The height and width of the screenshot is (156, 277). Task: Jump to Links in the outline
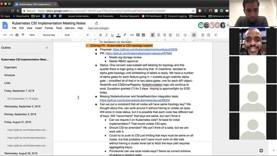click(x=7, y=83)
